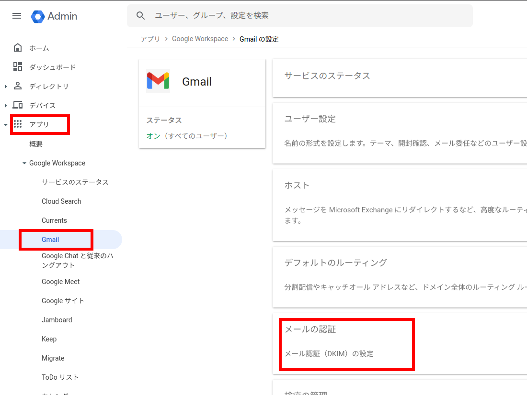Open Google Meet in the sidebar
This screenshot has height=395, width=527.
pyautogui.click(x=60, y=282)
